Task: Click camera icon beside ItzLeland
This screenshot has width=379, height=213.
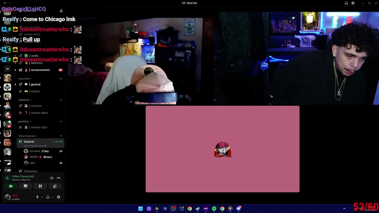Action: 61,151
